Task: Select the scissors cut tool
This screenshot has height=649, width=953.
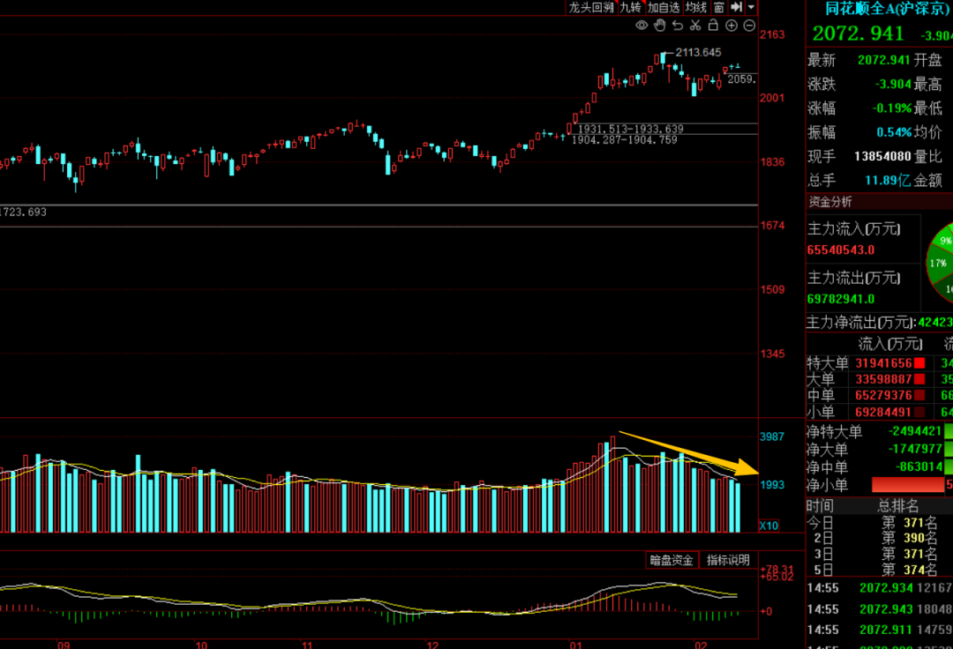Action: coord(695,25)
